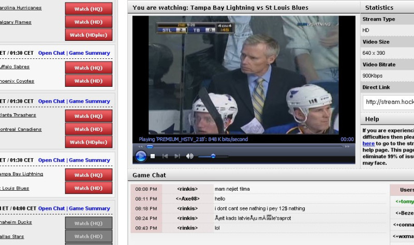Open Game Summary for Atlanta Thrashers game
This screenshot has width=414, height=245.
pos(90,101)
